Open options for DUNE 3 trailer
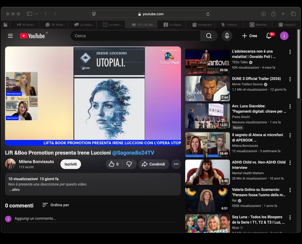 pyautogui.click(x=290, y=79)
